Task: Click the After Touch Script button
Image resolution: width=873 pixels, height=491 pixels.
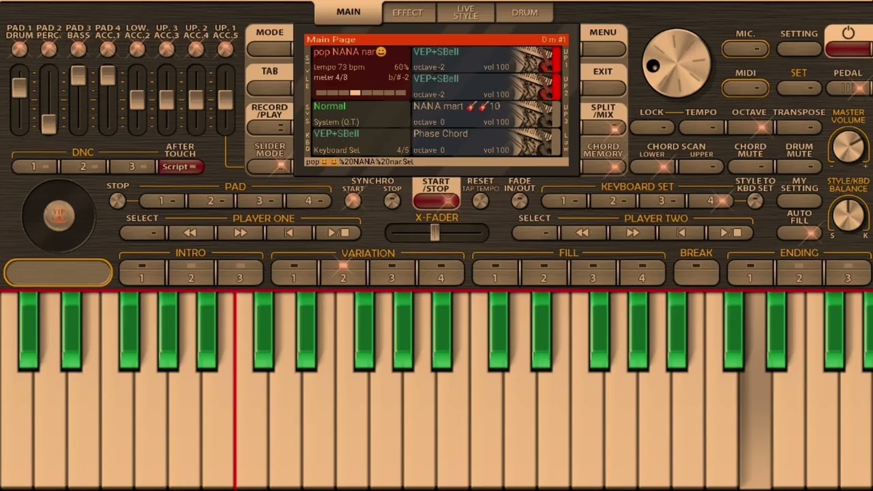Action: pos(180,166)
